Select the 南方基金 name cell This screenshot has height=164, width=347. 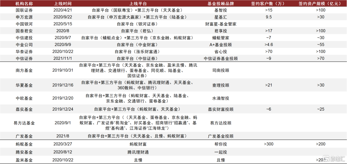click(x=24, y=70)
